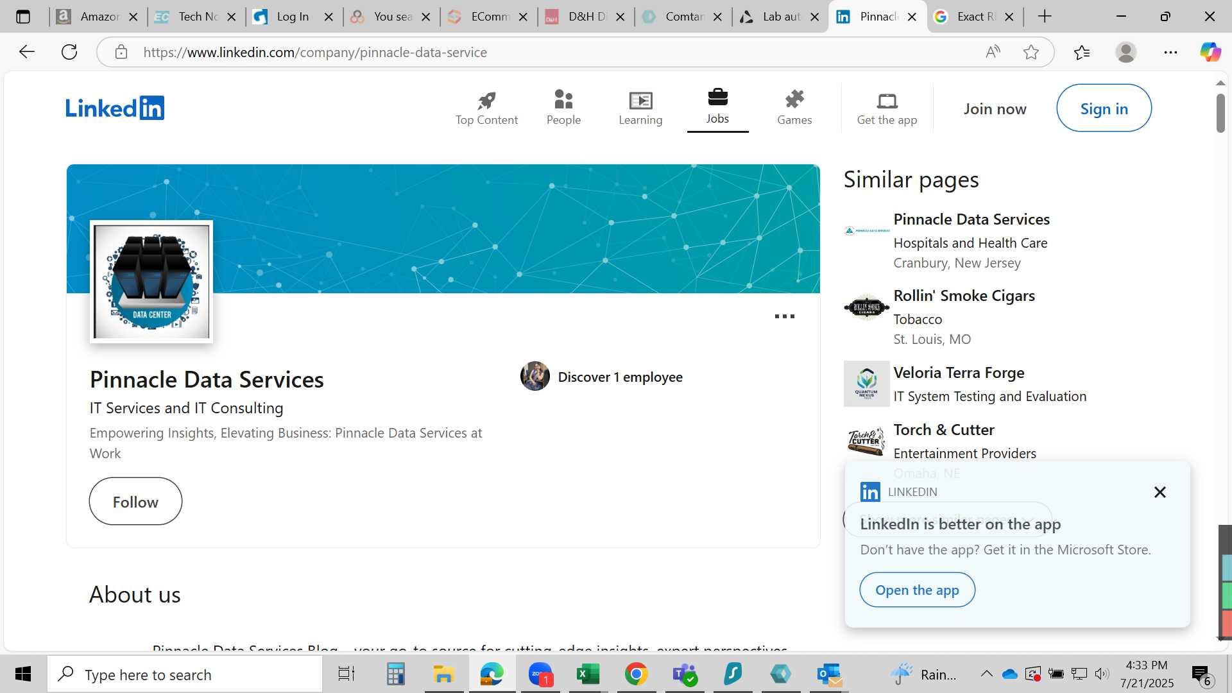The height and width of the screenshot is (693, 1232).
Task: Click the LinkedIn icon in app popup
Action: pyautogui.click(x=870, y=492)
